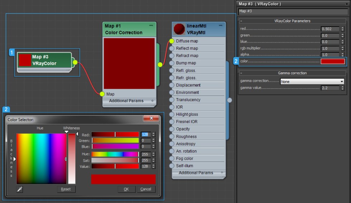This screenshot has width=351, height=203.
Task: Click the Red slider in Color Selector
Action: 115,134
